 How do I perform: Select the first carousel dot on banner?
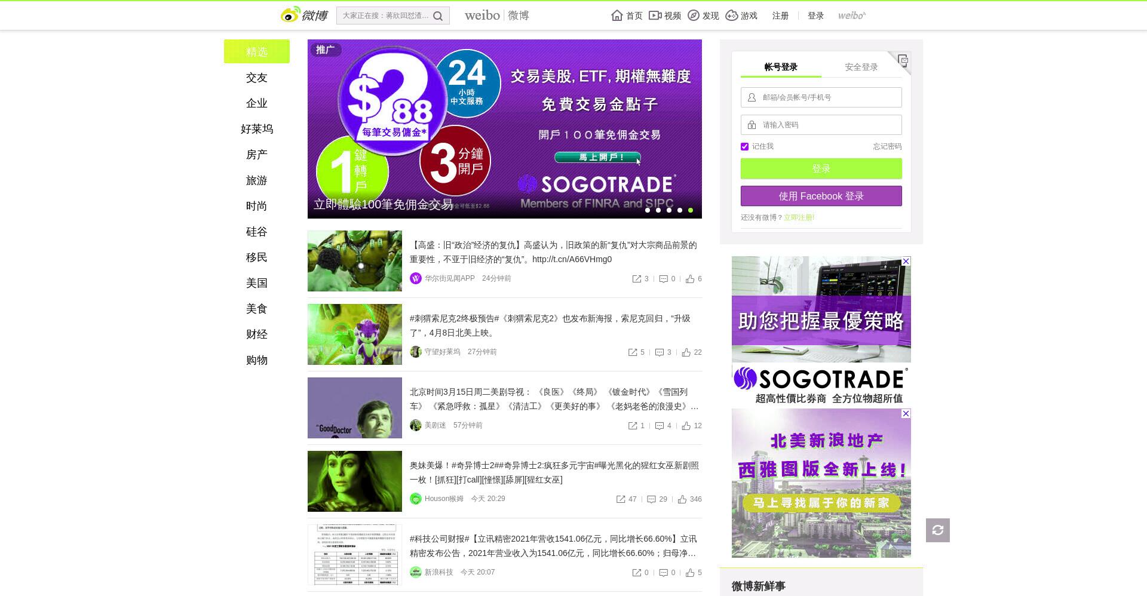pyautogui.click(x=648, y=210)
